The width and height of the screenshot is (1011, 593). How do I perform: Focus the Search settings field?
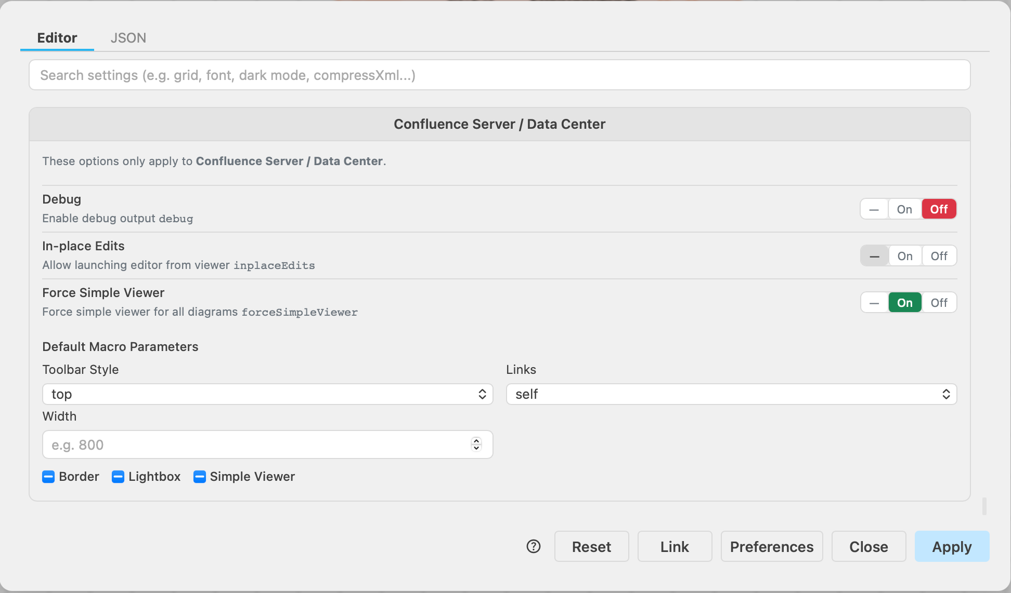click(500, 75)
